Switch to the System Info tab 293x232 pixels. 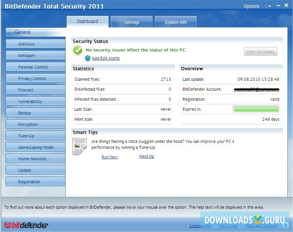176,22
